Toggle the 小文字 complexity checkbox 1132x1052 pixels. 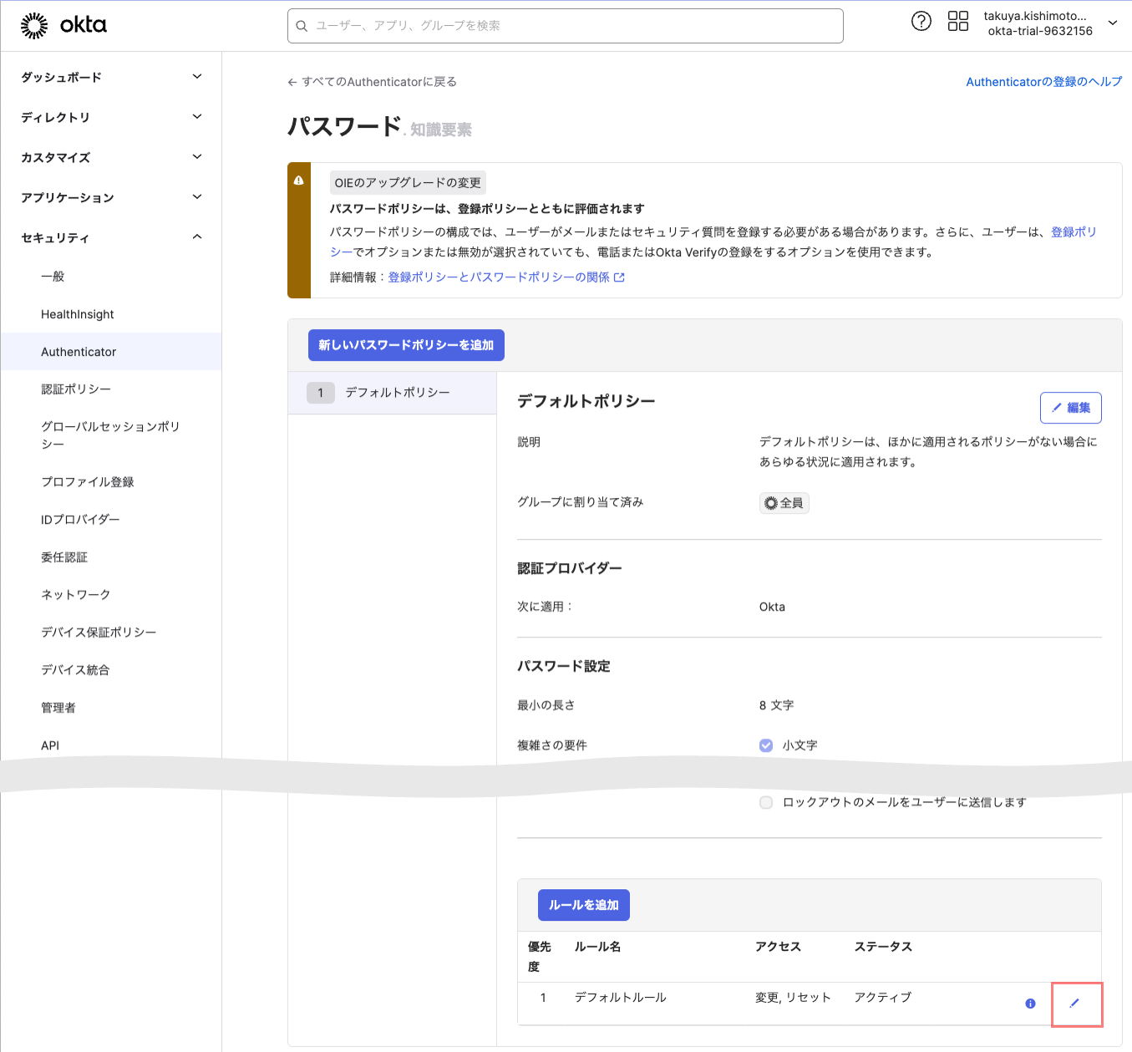click(x=766, y=745)
